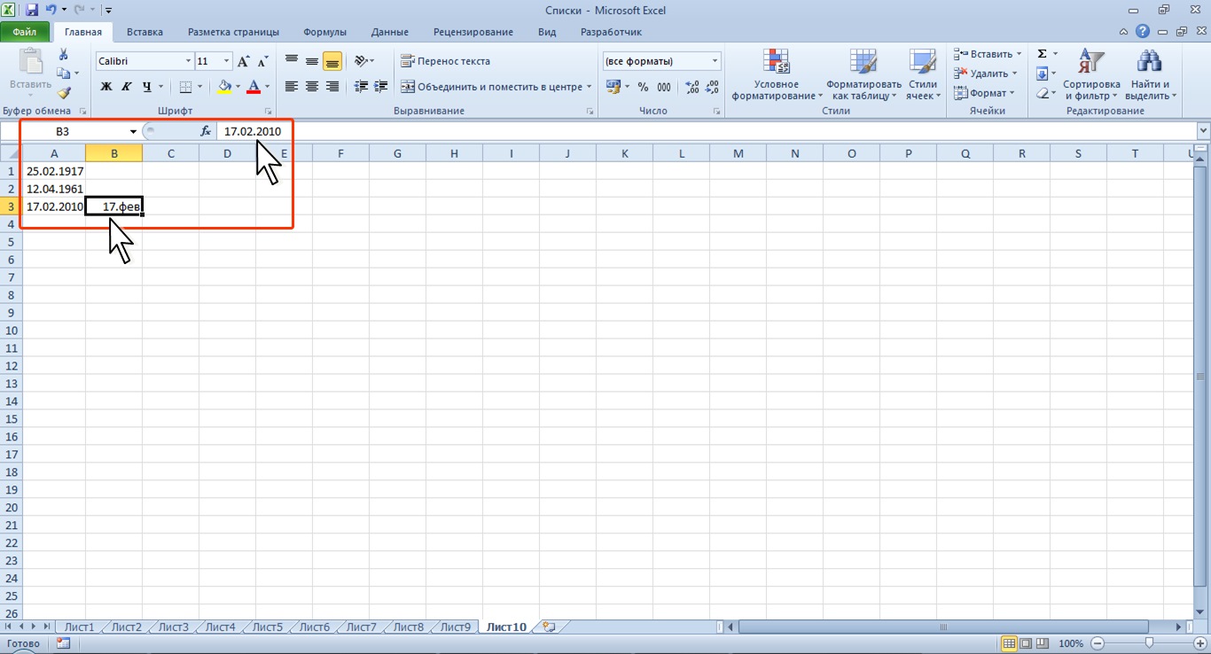
Task: Center text horizontally in the cell
Action: [x=312, y=87]
